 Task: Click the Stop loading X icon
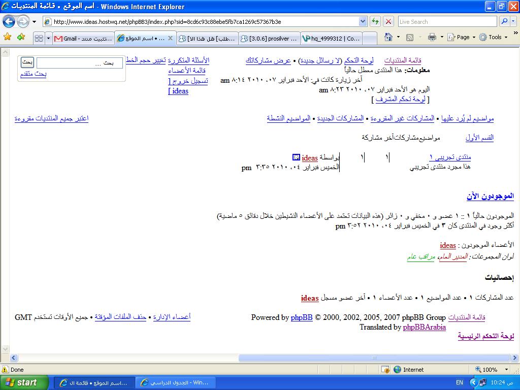point(388,22)
